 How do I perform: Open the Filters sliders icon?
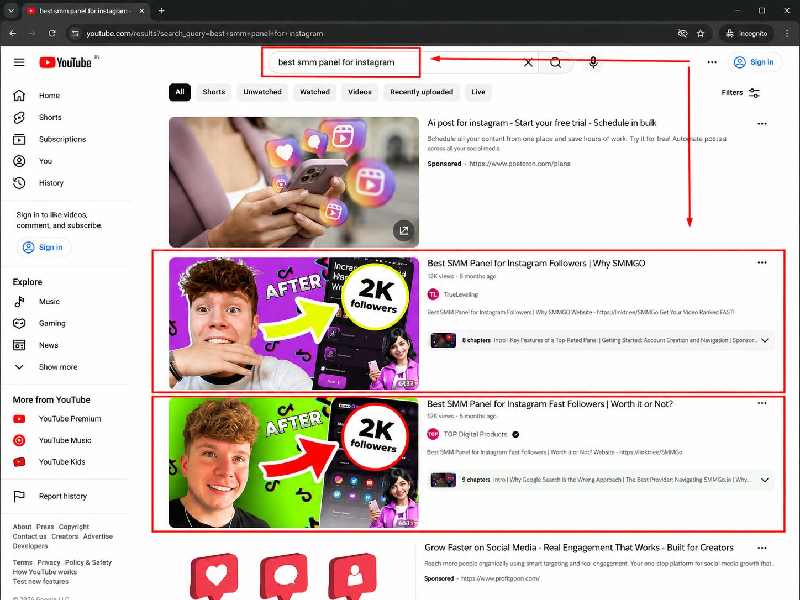754,93
